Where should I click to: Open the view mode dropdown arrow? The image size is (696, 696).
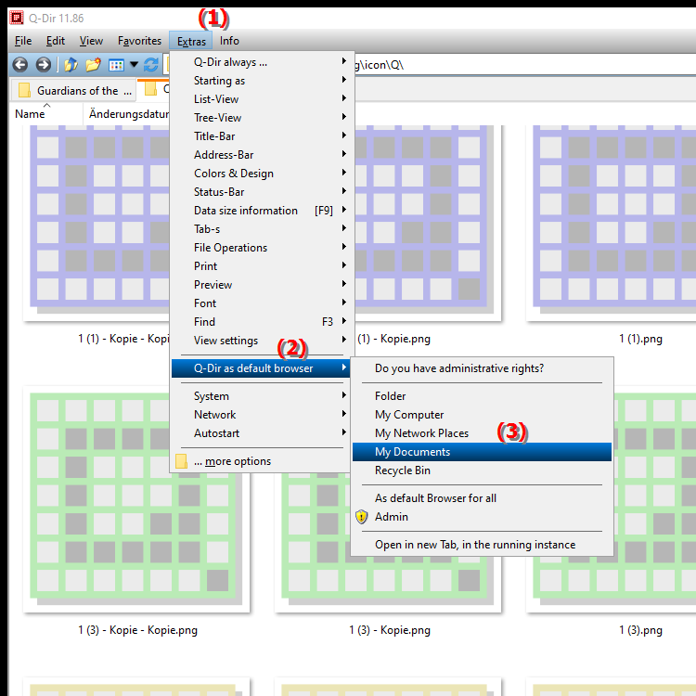[134, 65]
